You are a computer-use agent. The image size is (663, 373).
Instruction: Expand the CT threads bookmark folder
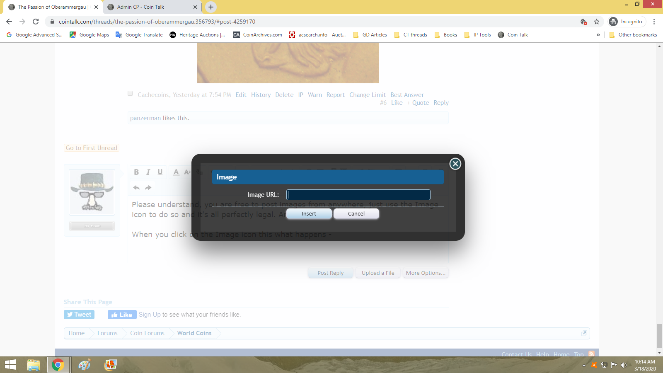tap(411, 35)
